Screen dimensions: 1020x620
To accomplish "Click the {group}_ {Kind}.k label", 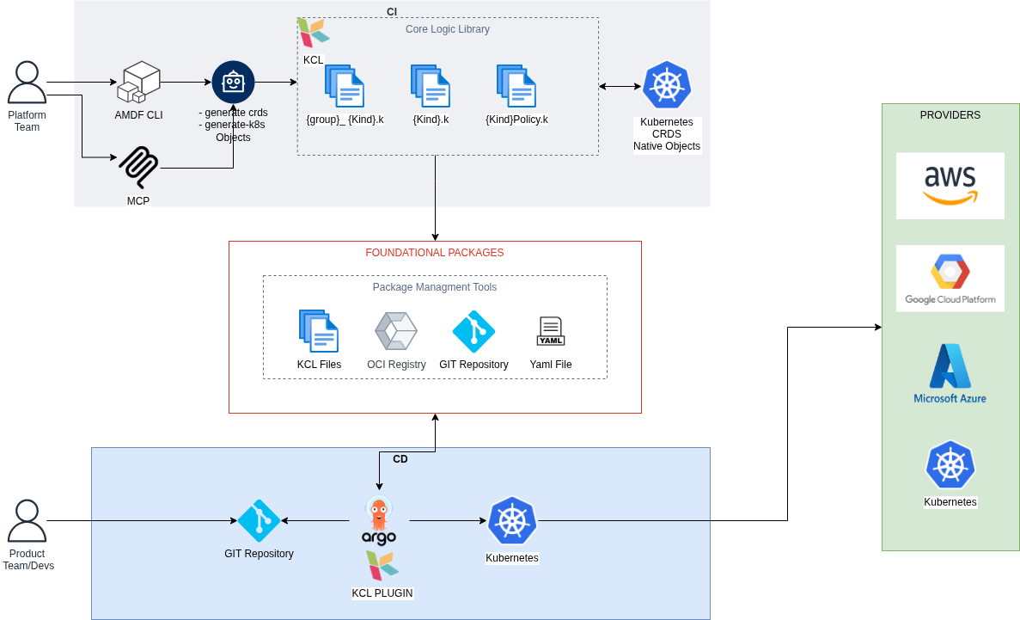I will pyautogui.click(x=345, y=120).
